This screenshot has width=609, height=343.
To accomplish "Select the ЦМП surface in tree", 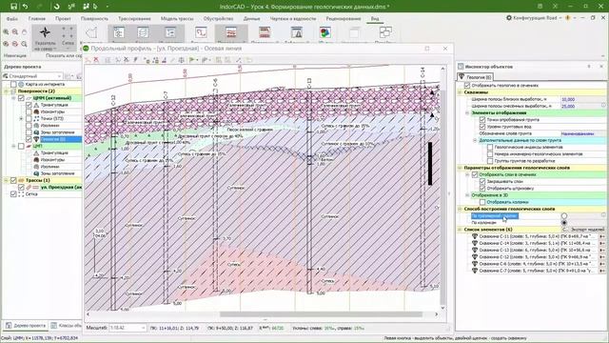I will point(38,146).
